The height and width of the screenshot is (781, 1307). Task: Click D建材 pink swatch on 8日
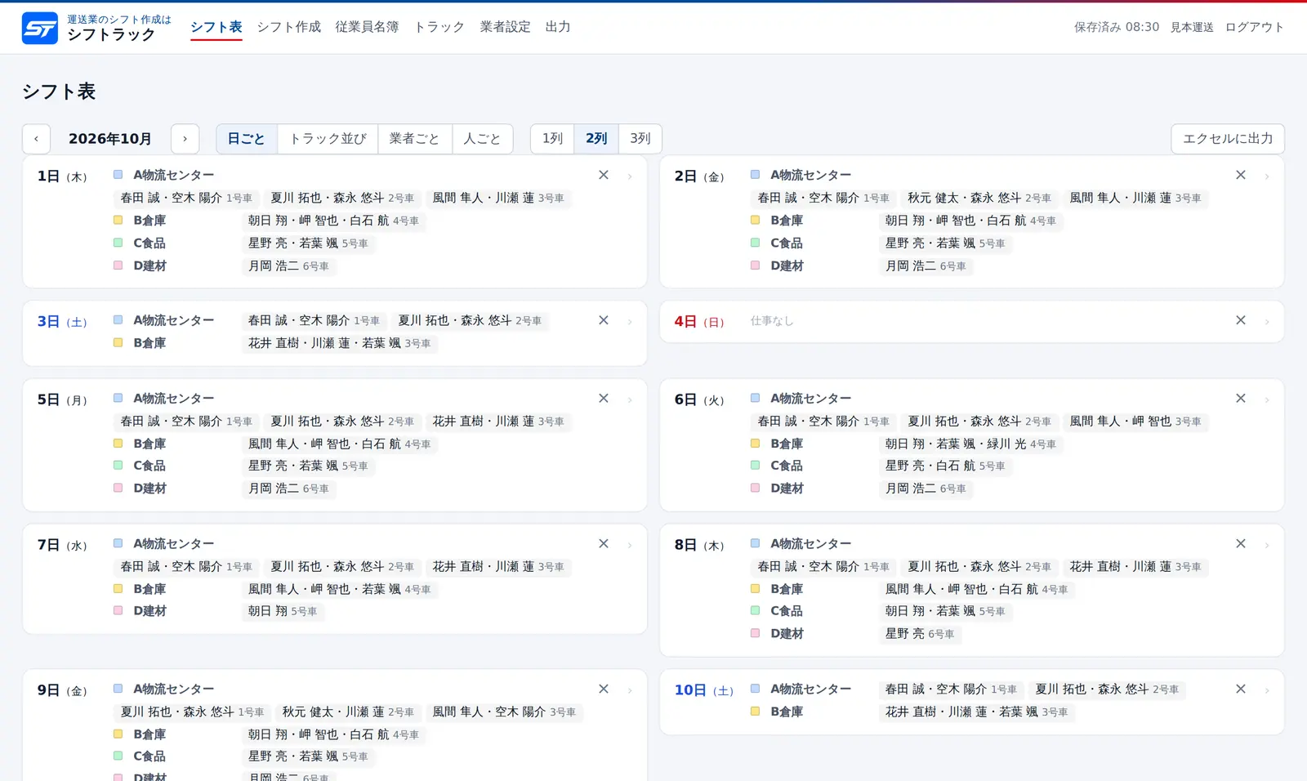point(755,634)
